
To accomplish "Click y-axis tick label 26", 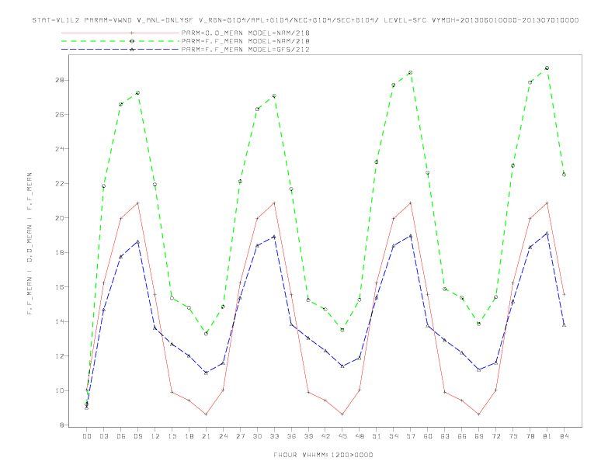I will point(61,114).
